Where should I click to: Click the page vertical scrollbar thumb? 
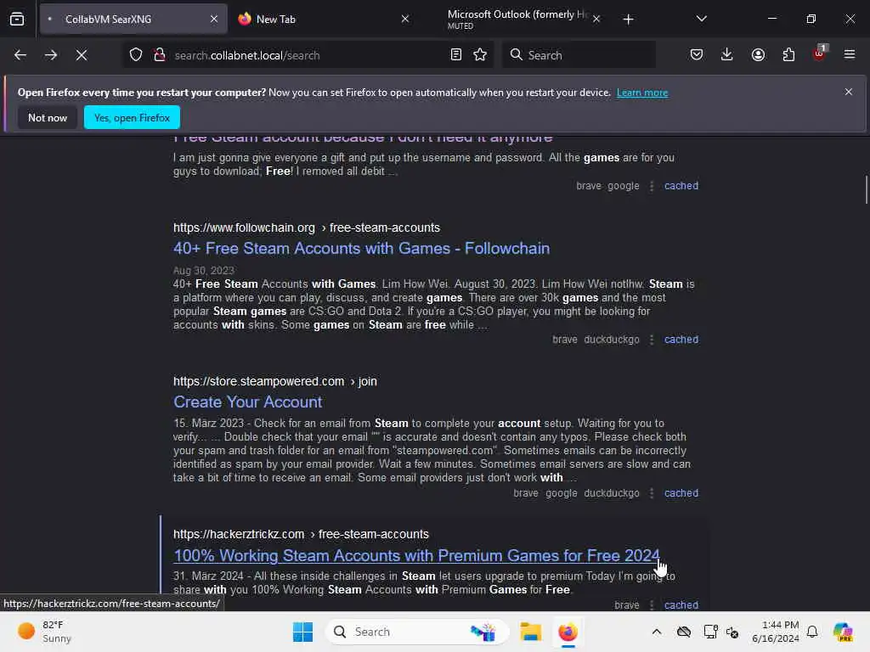(866, 190)
